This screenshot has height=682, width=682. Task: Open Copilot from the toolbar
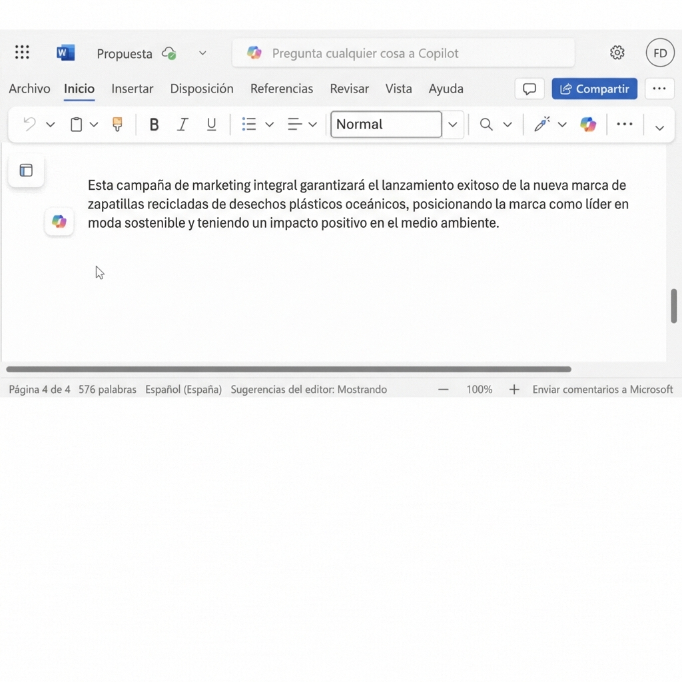click(x=588, y=125)
